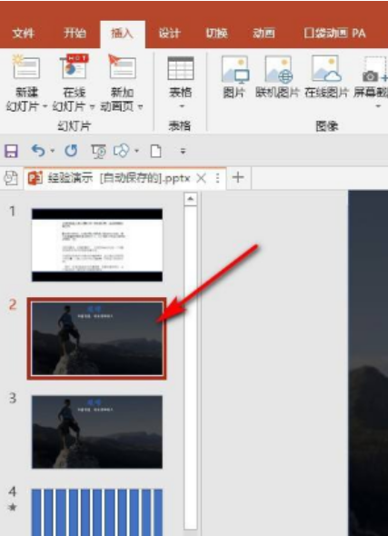The height and width of the screenshot is (536, 388).
Task: Select slide 4 thumbnail with blue stripes
Action: 97,511
